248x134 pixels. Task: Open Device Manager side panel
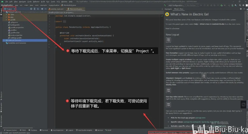[247, 29]
